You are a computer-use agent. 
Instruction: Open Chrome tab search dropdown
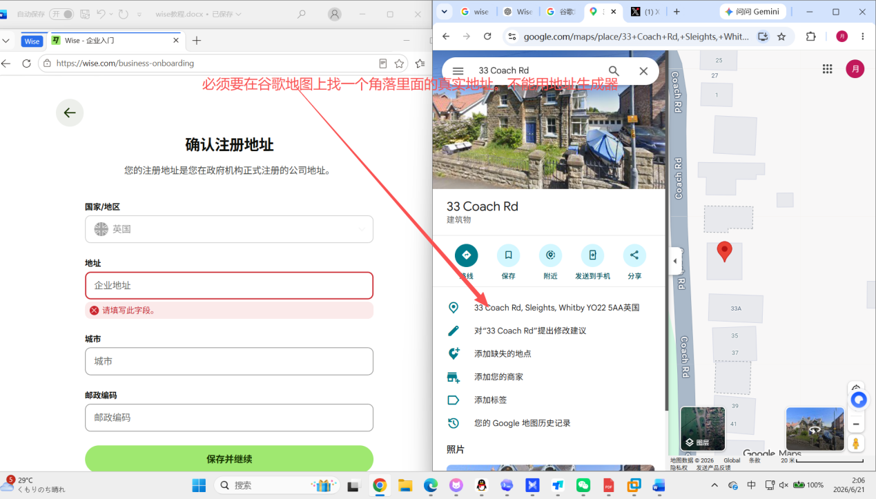444,12
